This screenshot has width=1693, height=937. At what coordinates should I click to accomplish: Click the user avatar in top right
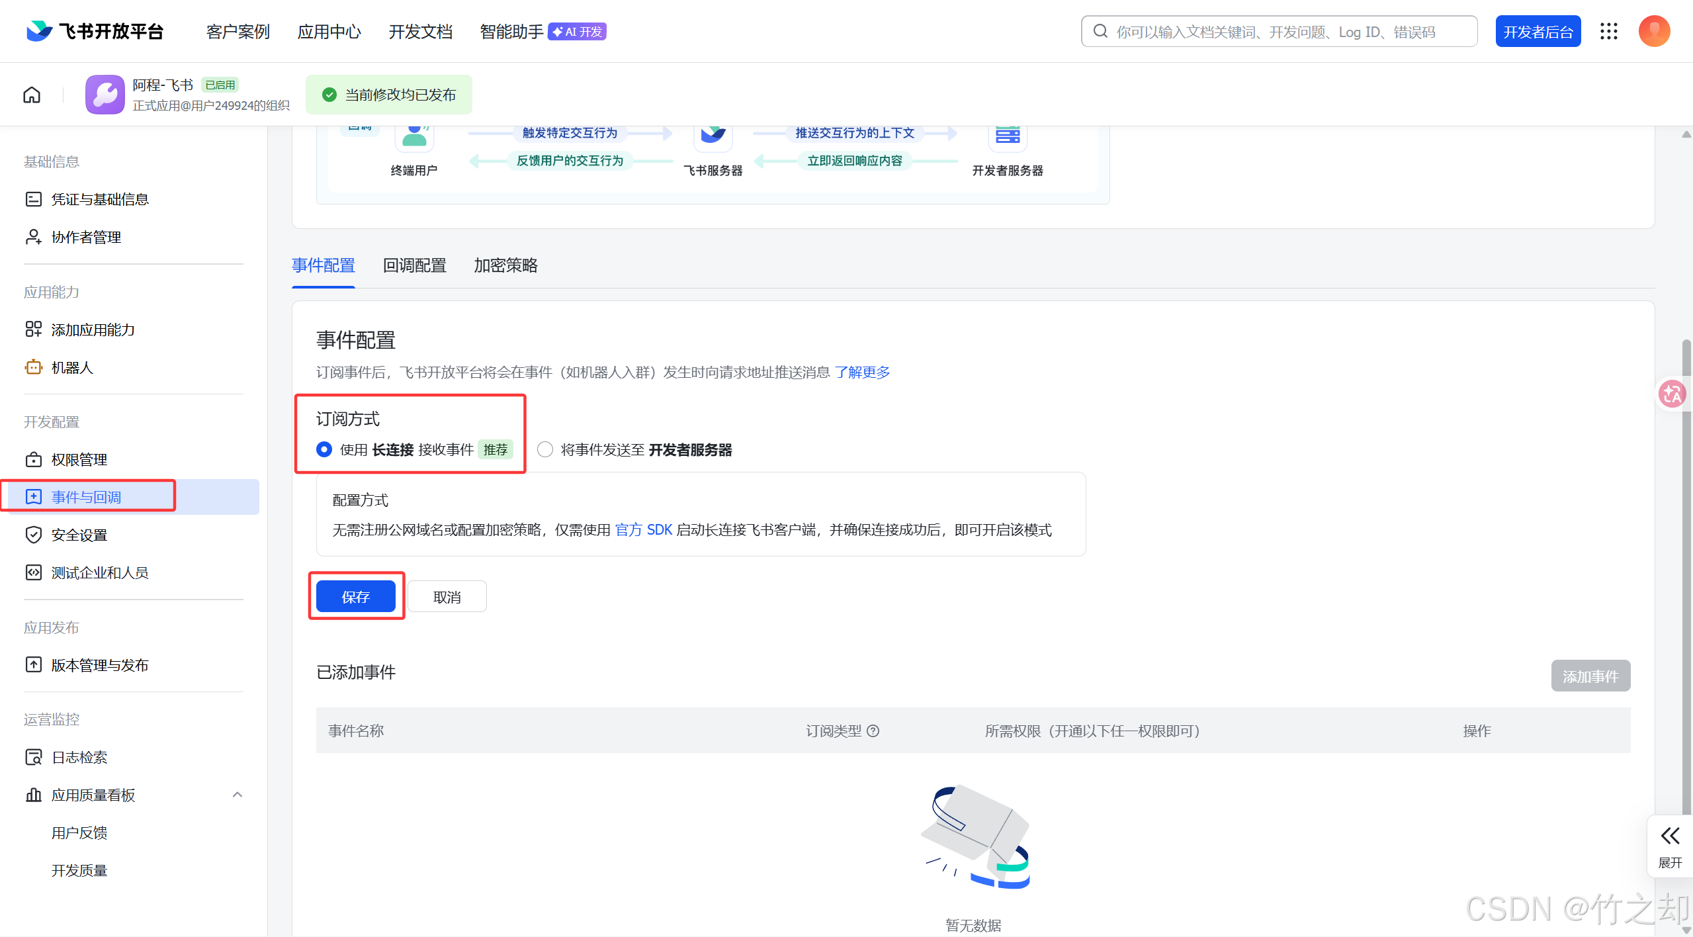(x=1654, y=31)
